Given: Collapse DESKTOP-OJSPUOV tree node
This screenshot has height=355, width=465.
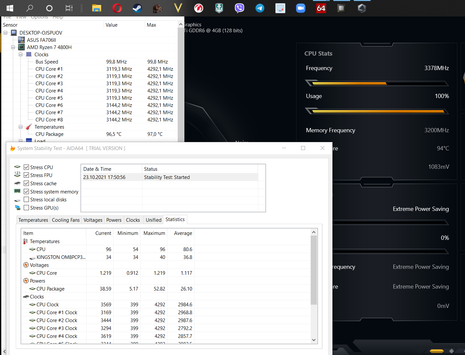Looking at the screenshot, I should pos(5,33).
